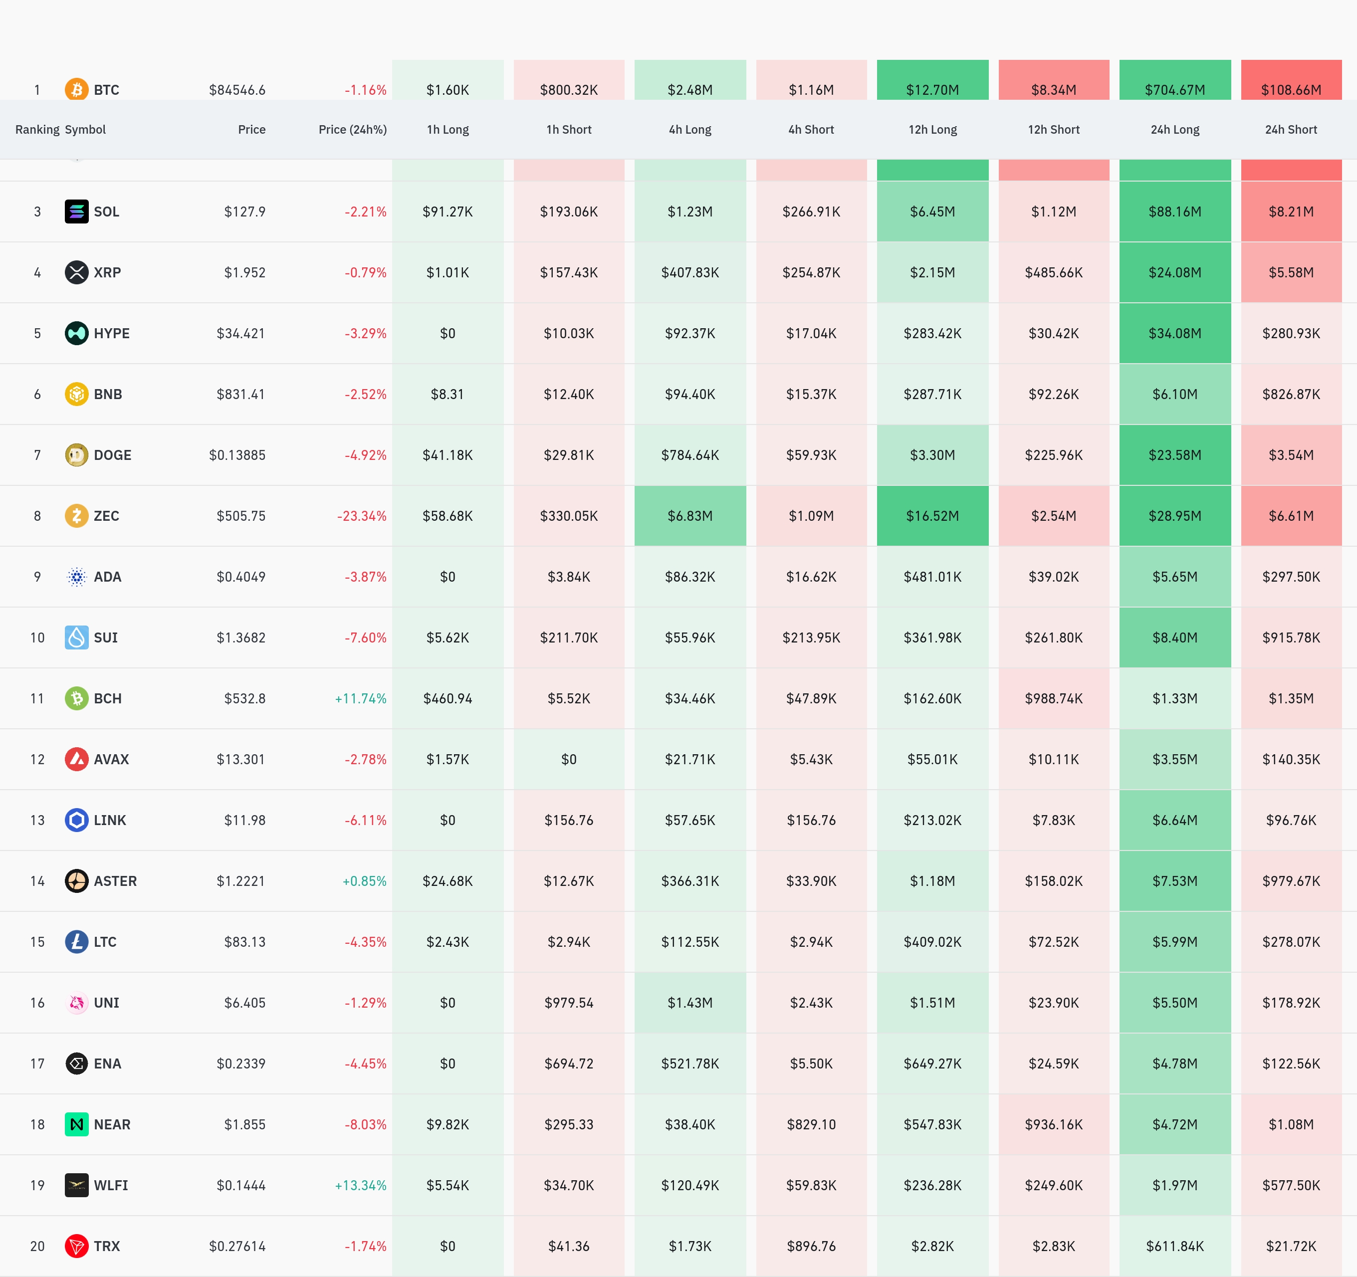This screenshot has height=1277, width=1357.
Task: Sort table by 1h Short header
Action: [569, 130]
